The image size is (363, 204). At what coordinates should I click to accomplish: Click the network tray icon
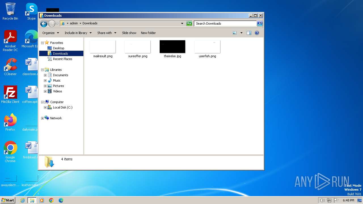point(329,200)
